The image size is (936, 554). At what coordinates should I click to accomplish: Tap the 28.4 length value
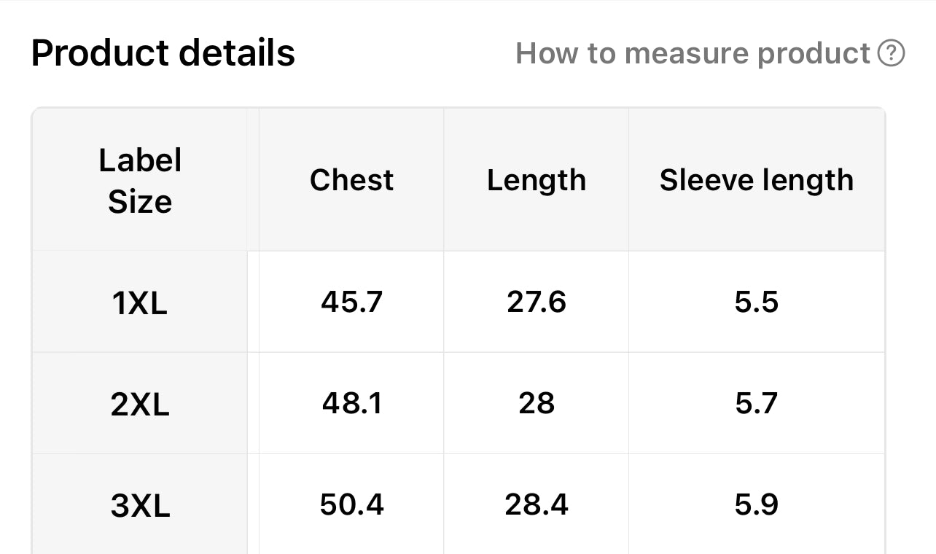tap(537, 504)
